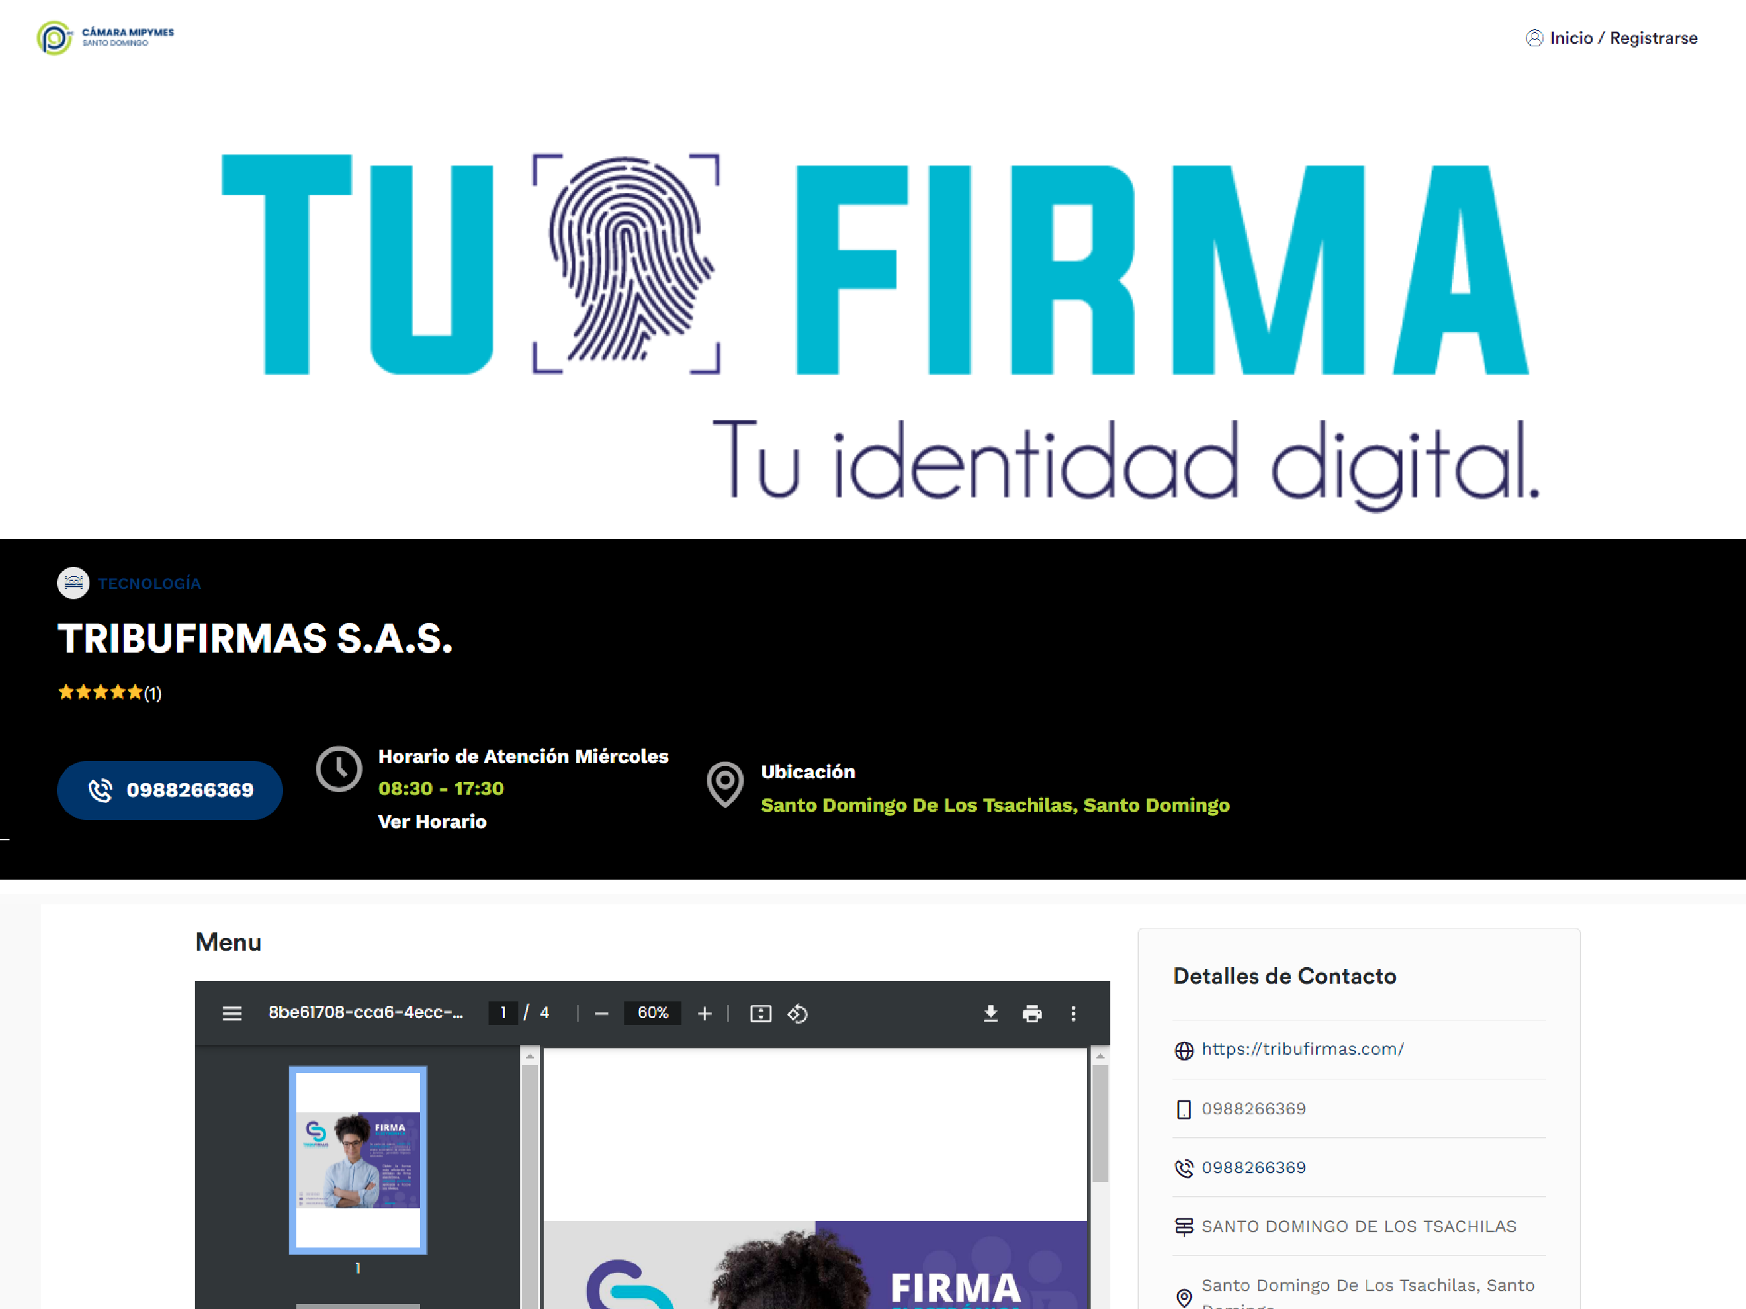This screenshot has height=1309, width=1746.
Task: Print the PDF document
Action: click(x=1032, y=1013)
